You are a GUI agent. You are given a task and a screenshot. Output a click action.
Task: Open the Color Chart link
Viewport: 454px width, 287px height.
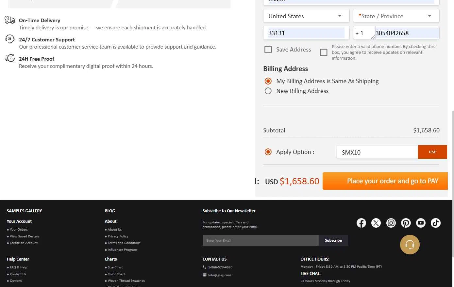pos(116,274)
